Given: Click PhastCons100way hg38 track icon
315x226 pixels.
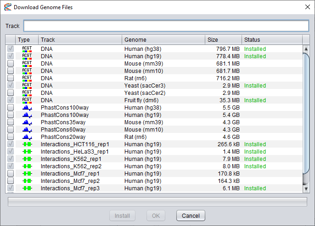Looking at the screenshot, I should click(x=27, y=108).
